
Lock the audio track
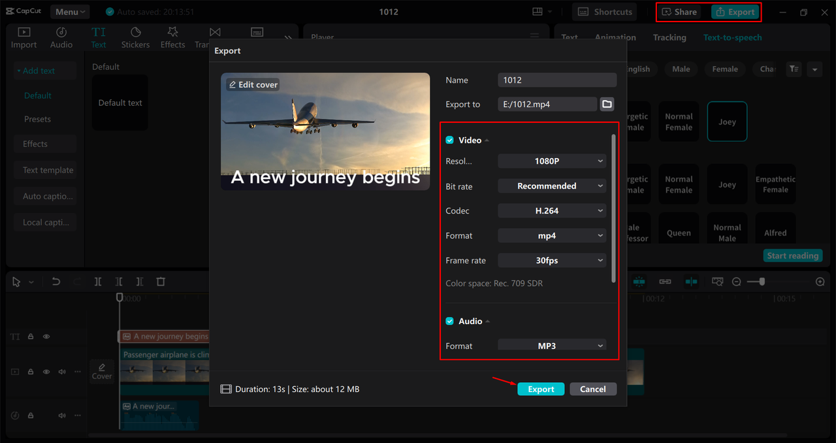tap(31, 416)
